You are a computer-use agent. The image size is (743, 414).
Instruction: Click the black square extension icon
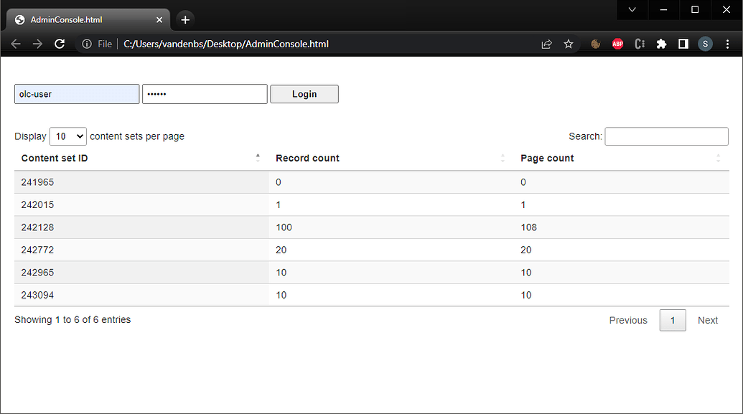[x=683, y=44]
